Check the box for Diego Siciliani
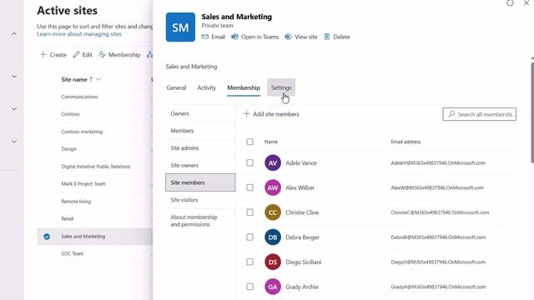This screenshot has width=534, height=300. pos(250,262)
